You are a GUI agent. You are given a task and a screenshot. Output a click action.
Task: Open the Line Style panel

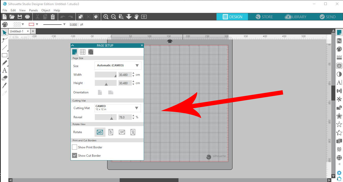(339, 57)
